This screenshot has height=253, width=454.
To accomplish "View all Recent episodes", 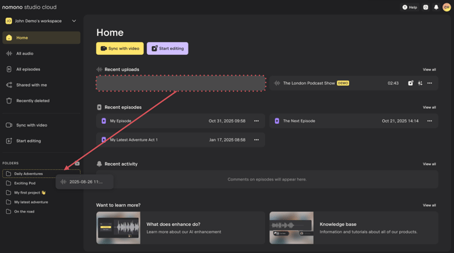I will [429, 108].
